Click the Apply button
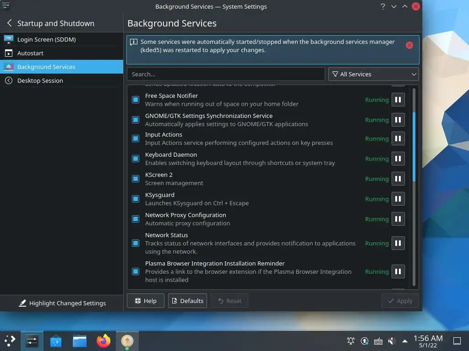 pyautogui.click(x=400, y=301)
